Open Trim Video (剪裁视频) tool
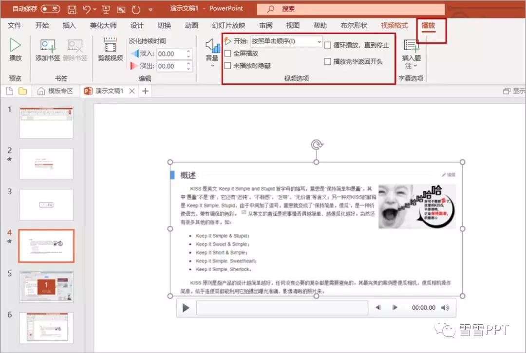Viewport: 526px width, 353px height. point(110,47)
